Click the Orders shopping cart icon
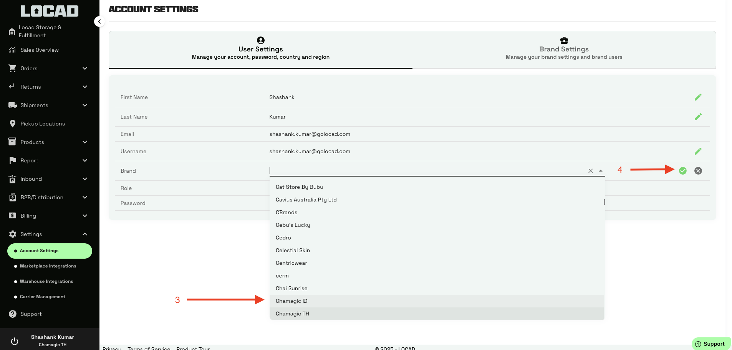This screenshot has width=732, height=350. point(12,68)
